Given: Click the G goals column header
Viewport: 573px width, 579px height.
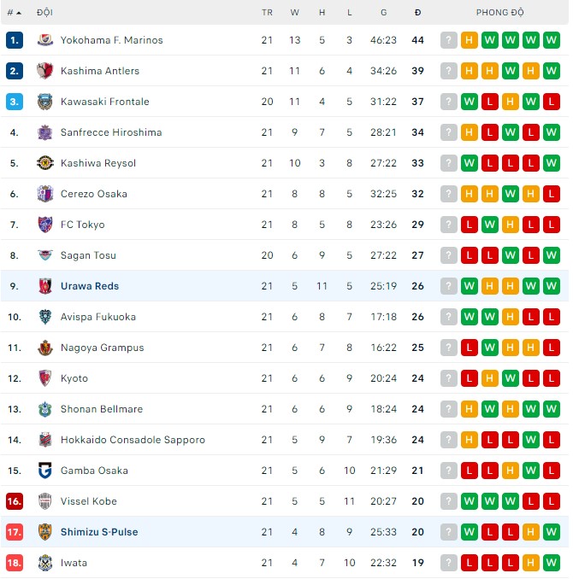Looking at the screenshot, I should point(384,13).
